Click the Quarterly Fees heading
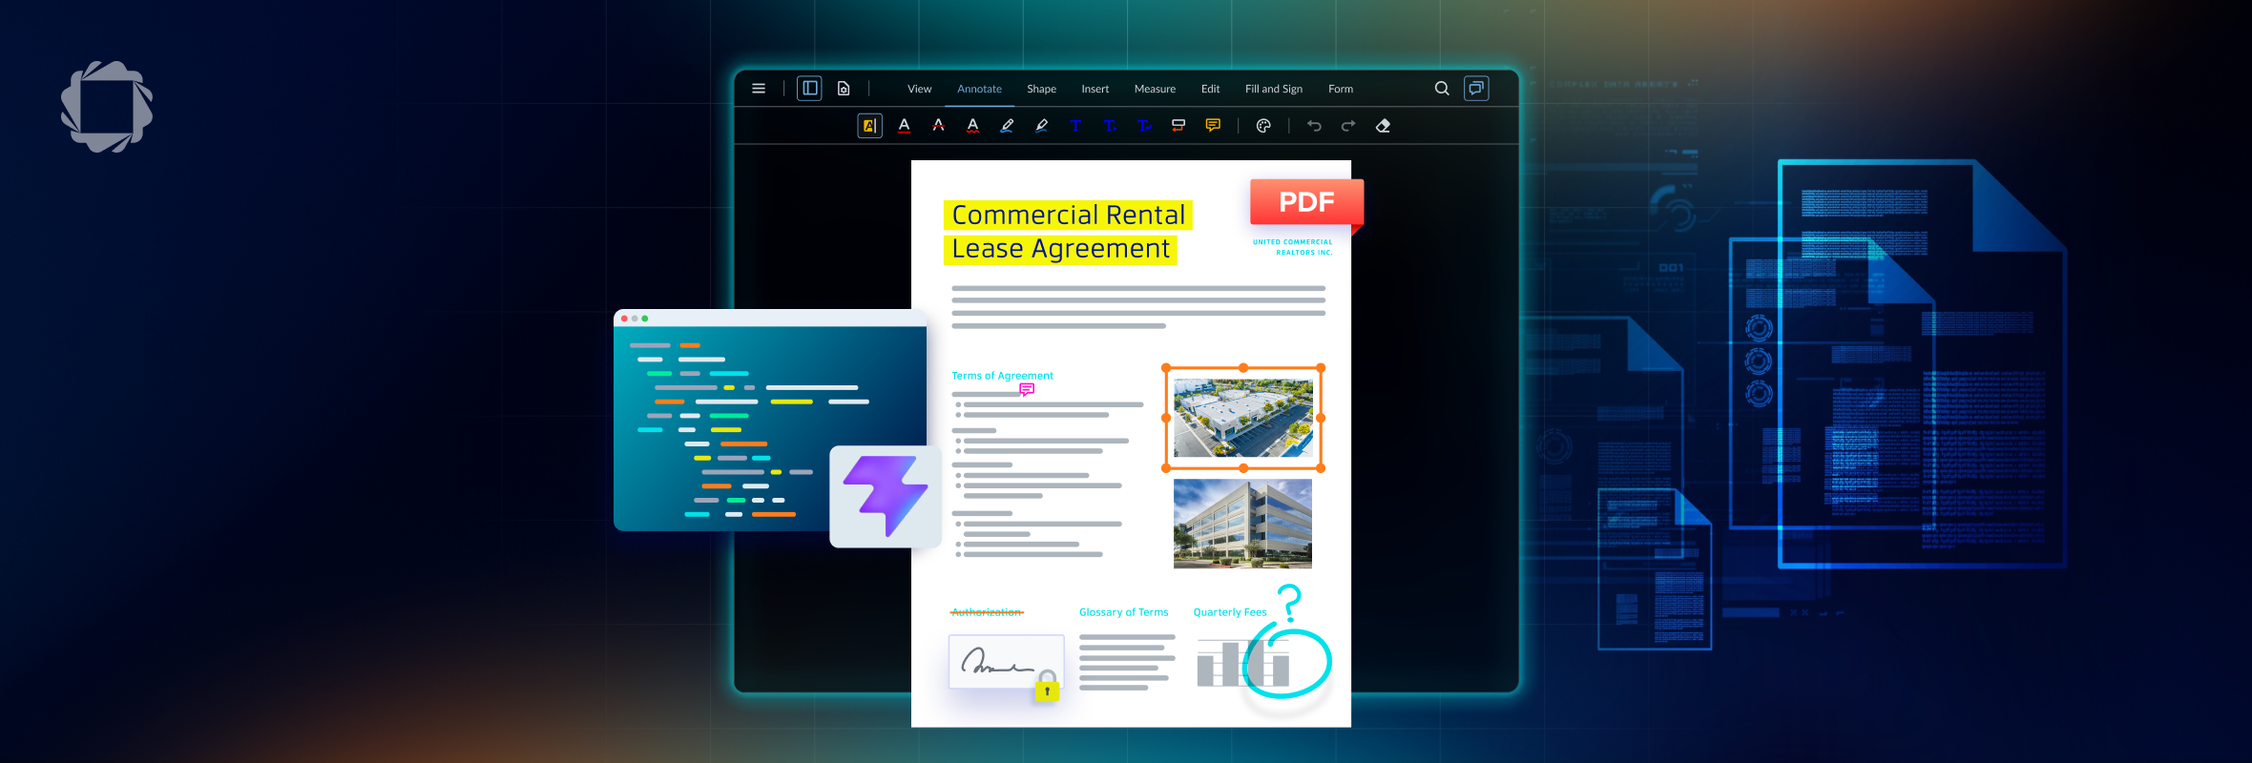The width and height of the screenshot is (2252, 763). point(1230,612)
